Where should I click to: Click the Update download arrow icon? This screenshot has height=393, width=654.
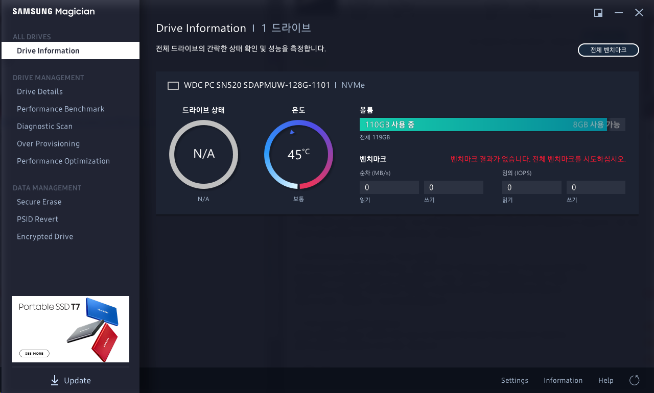click(x=55, y=380)
